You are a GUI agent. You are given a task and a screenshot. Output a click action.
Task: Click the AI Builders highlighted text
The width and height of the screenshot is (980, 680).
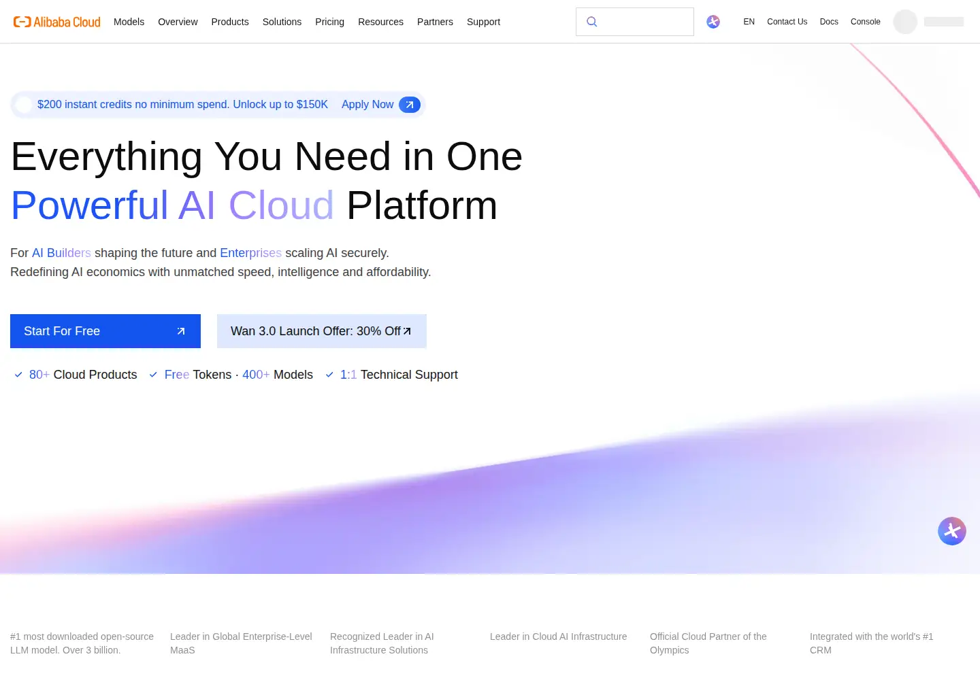(x=61, y=253)
